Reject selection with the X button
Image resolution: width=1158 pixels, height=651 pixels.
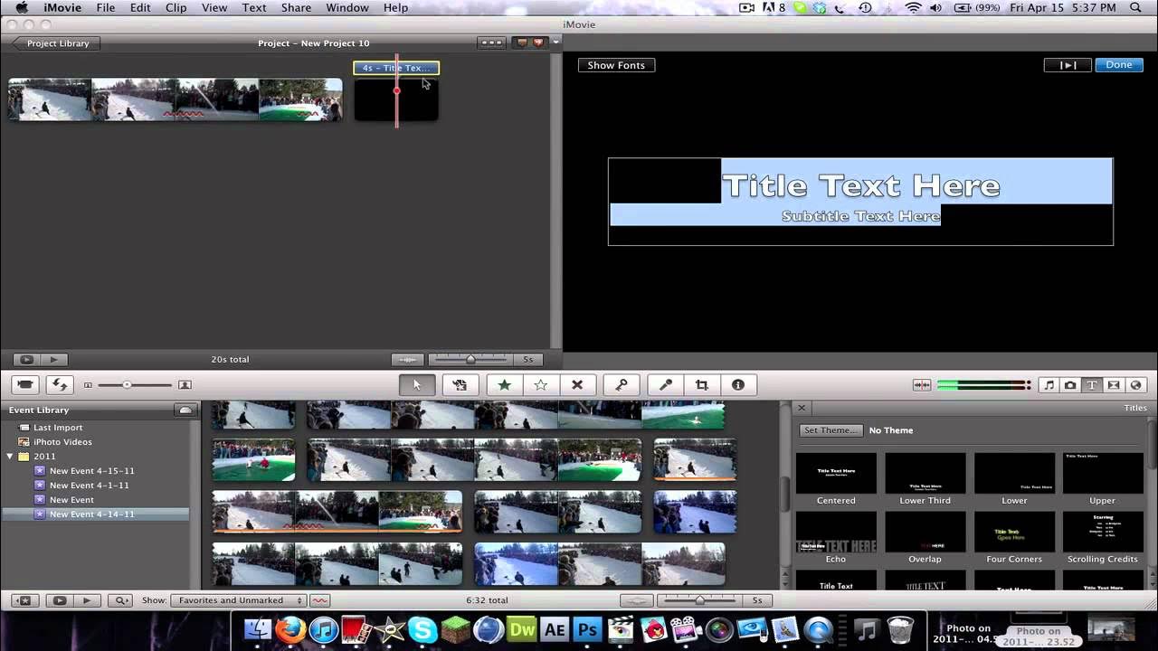click(x=577, y=384)
